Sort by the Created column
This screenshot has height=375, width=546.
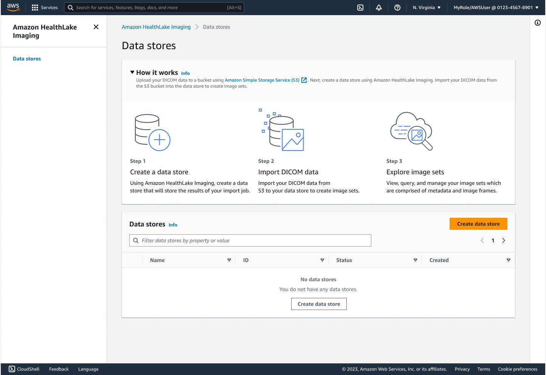[x=508, y=260]
